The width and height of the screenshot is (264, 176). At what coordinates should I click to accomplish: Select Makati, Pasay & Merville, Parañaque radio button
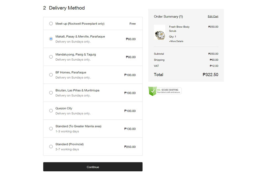pos(51,39)
